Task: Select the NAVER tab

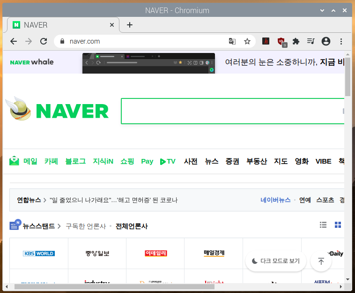Action: pos(63,25)
